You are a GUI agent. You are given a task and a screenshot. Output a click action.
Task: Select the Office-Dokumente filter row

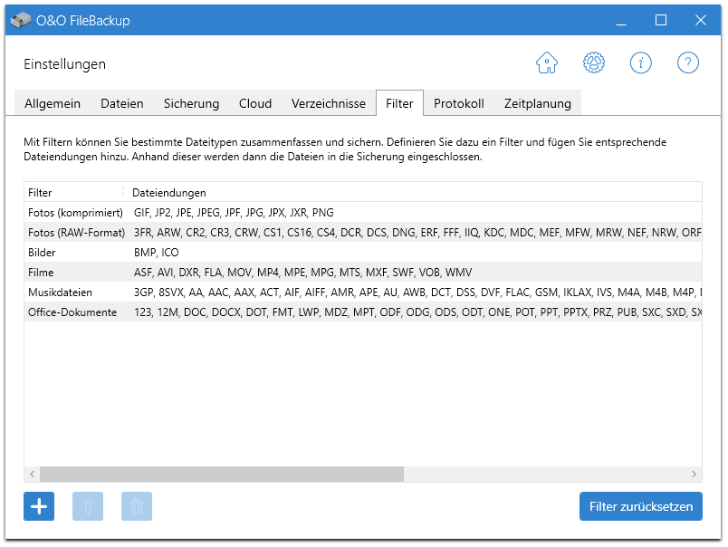click(363, 312)
